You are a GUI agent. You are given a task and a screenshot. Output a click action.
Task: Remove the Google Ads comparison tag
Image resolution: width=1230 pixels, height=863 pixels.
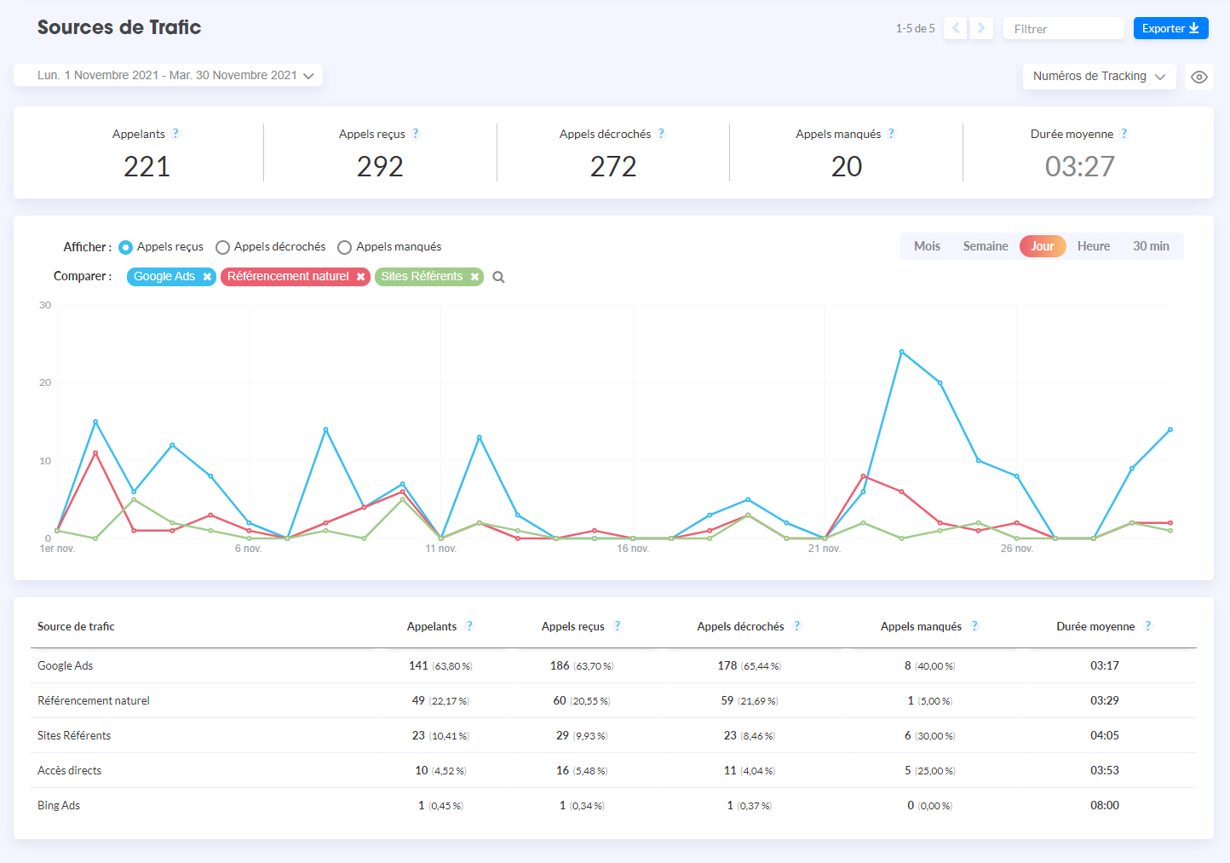tap(207, 277)
